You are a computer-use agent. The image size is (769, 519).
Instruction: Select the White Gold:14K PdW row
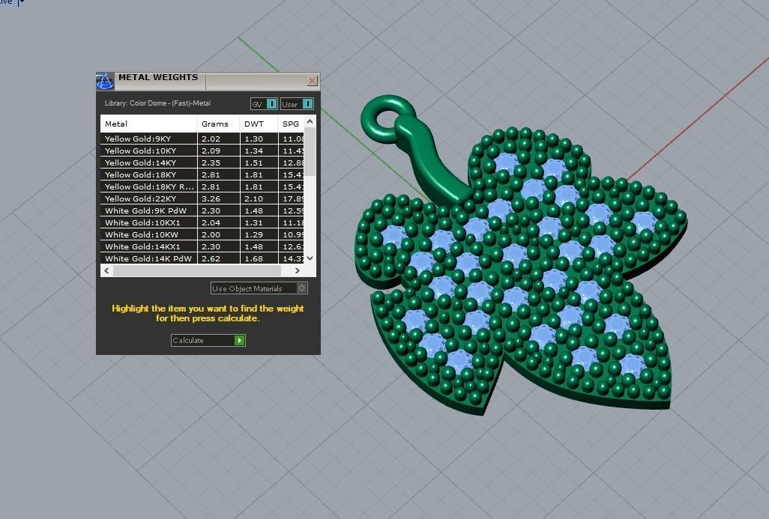(x=202, y=258)
